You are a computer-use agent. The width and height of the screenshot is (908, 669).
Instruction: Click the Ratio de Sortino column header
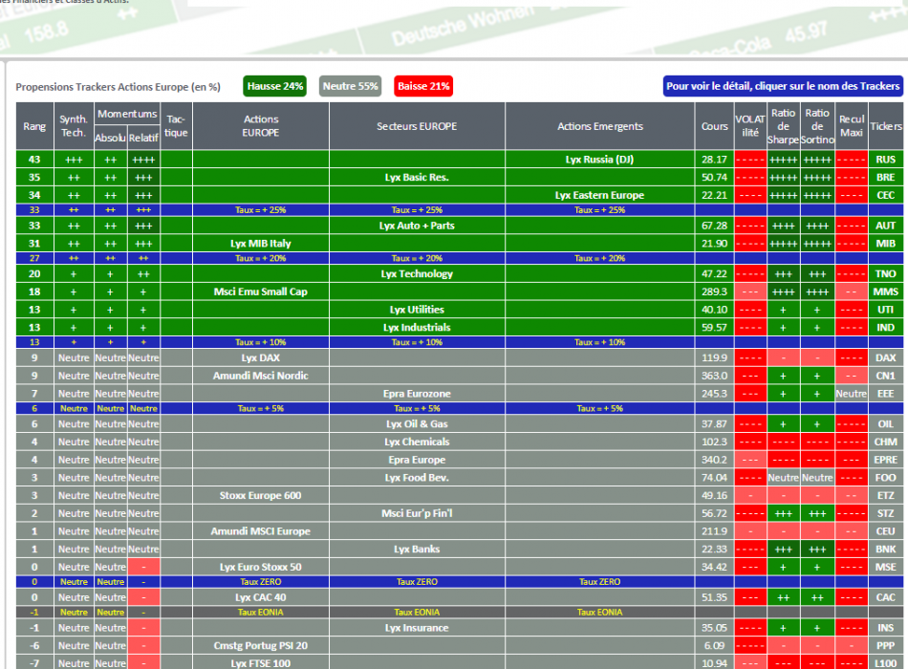(x=817, y=126)
